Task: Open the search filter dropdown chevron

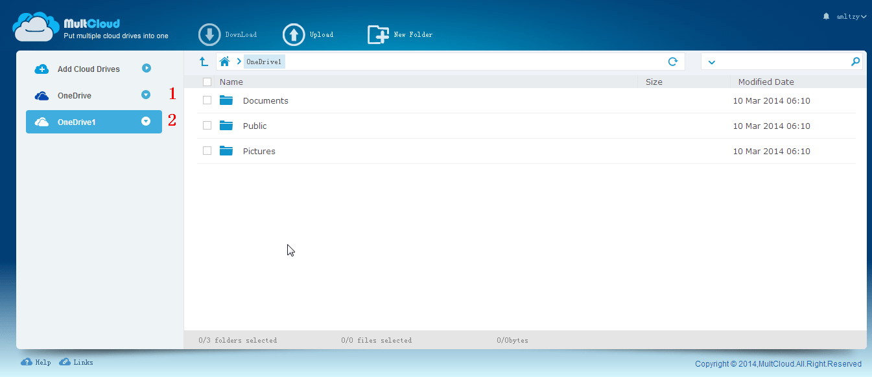Action: (x=712, y=62)
